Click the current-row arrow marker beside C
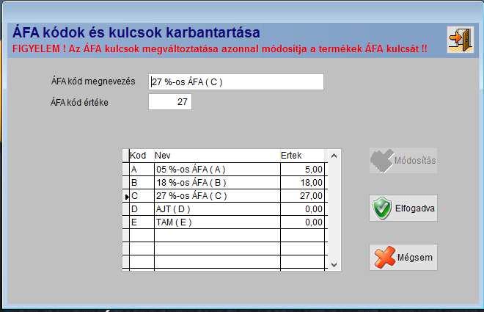Viewport: 484px width, 312px height. point(126,197)
